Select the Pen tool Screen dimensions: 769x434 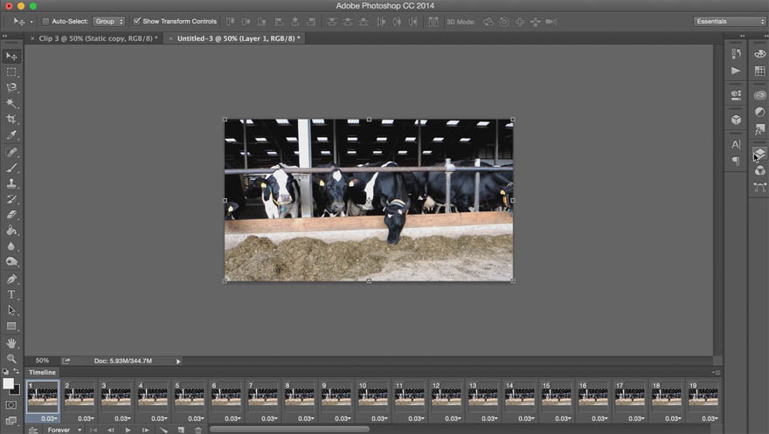(x=11, y=279)
